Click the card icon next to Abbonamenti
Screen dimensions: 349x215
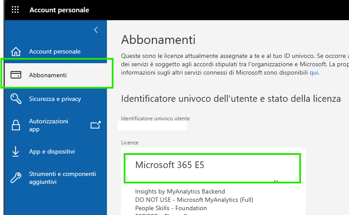click(x=16, y=75)
